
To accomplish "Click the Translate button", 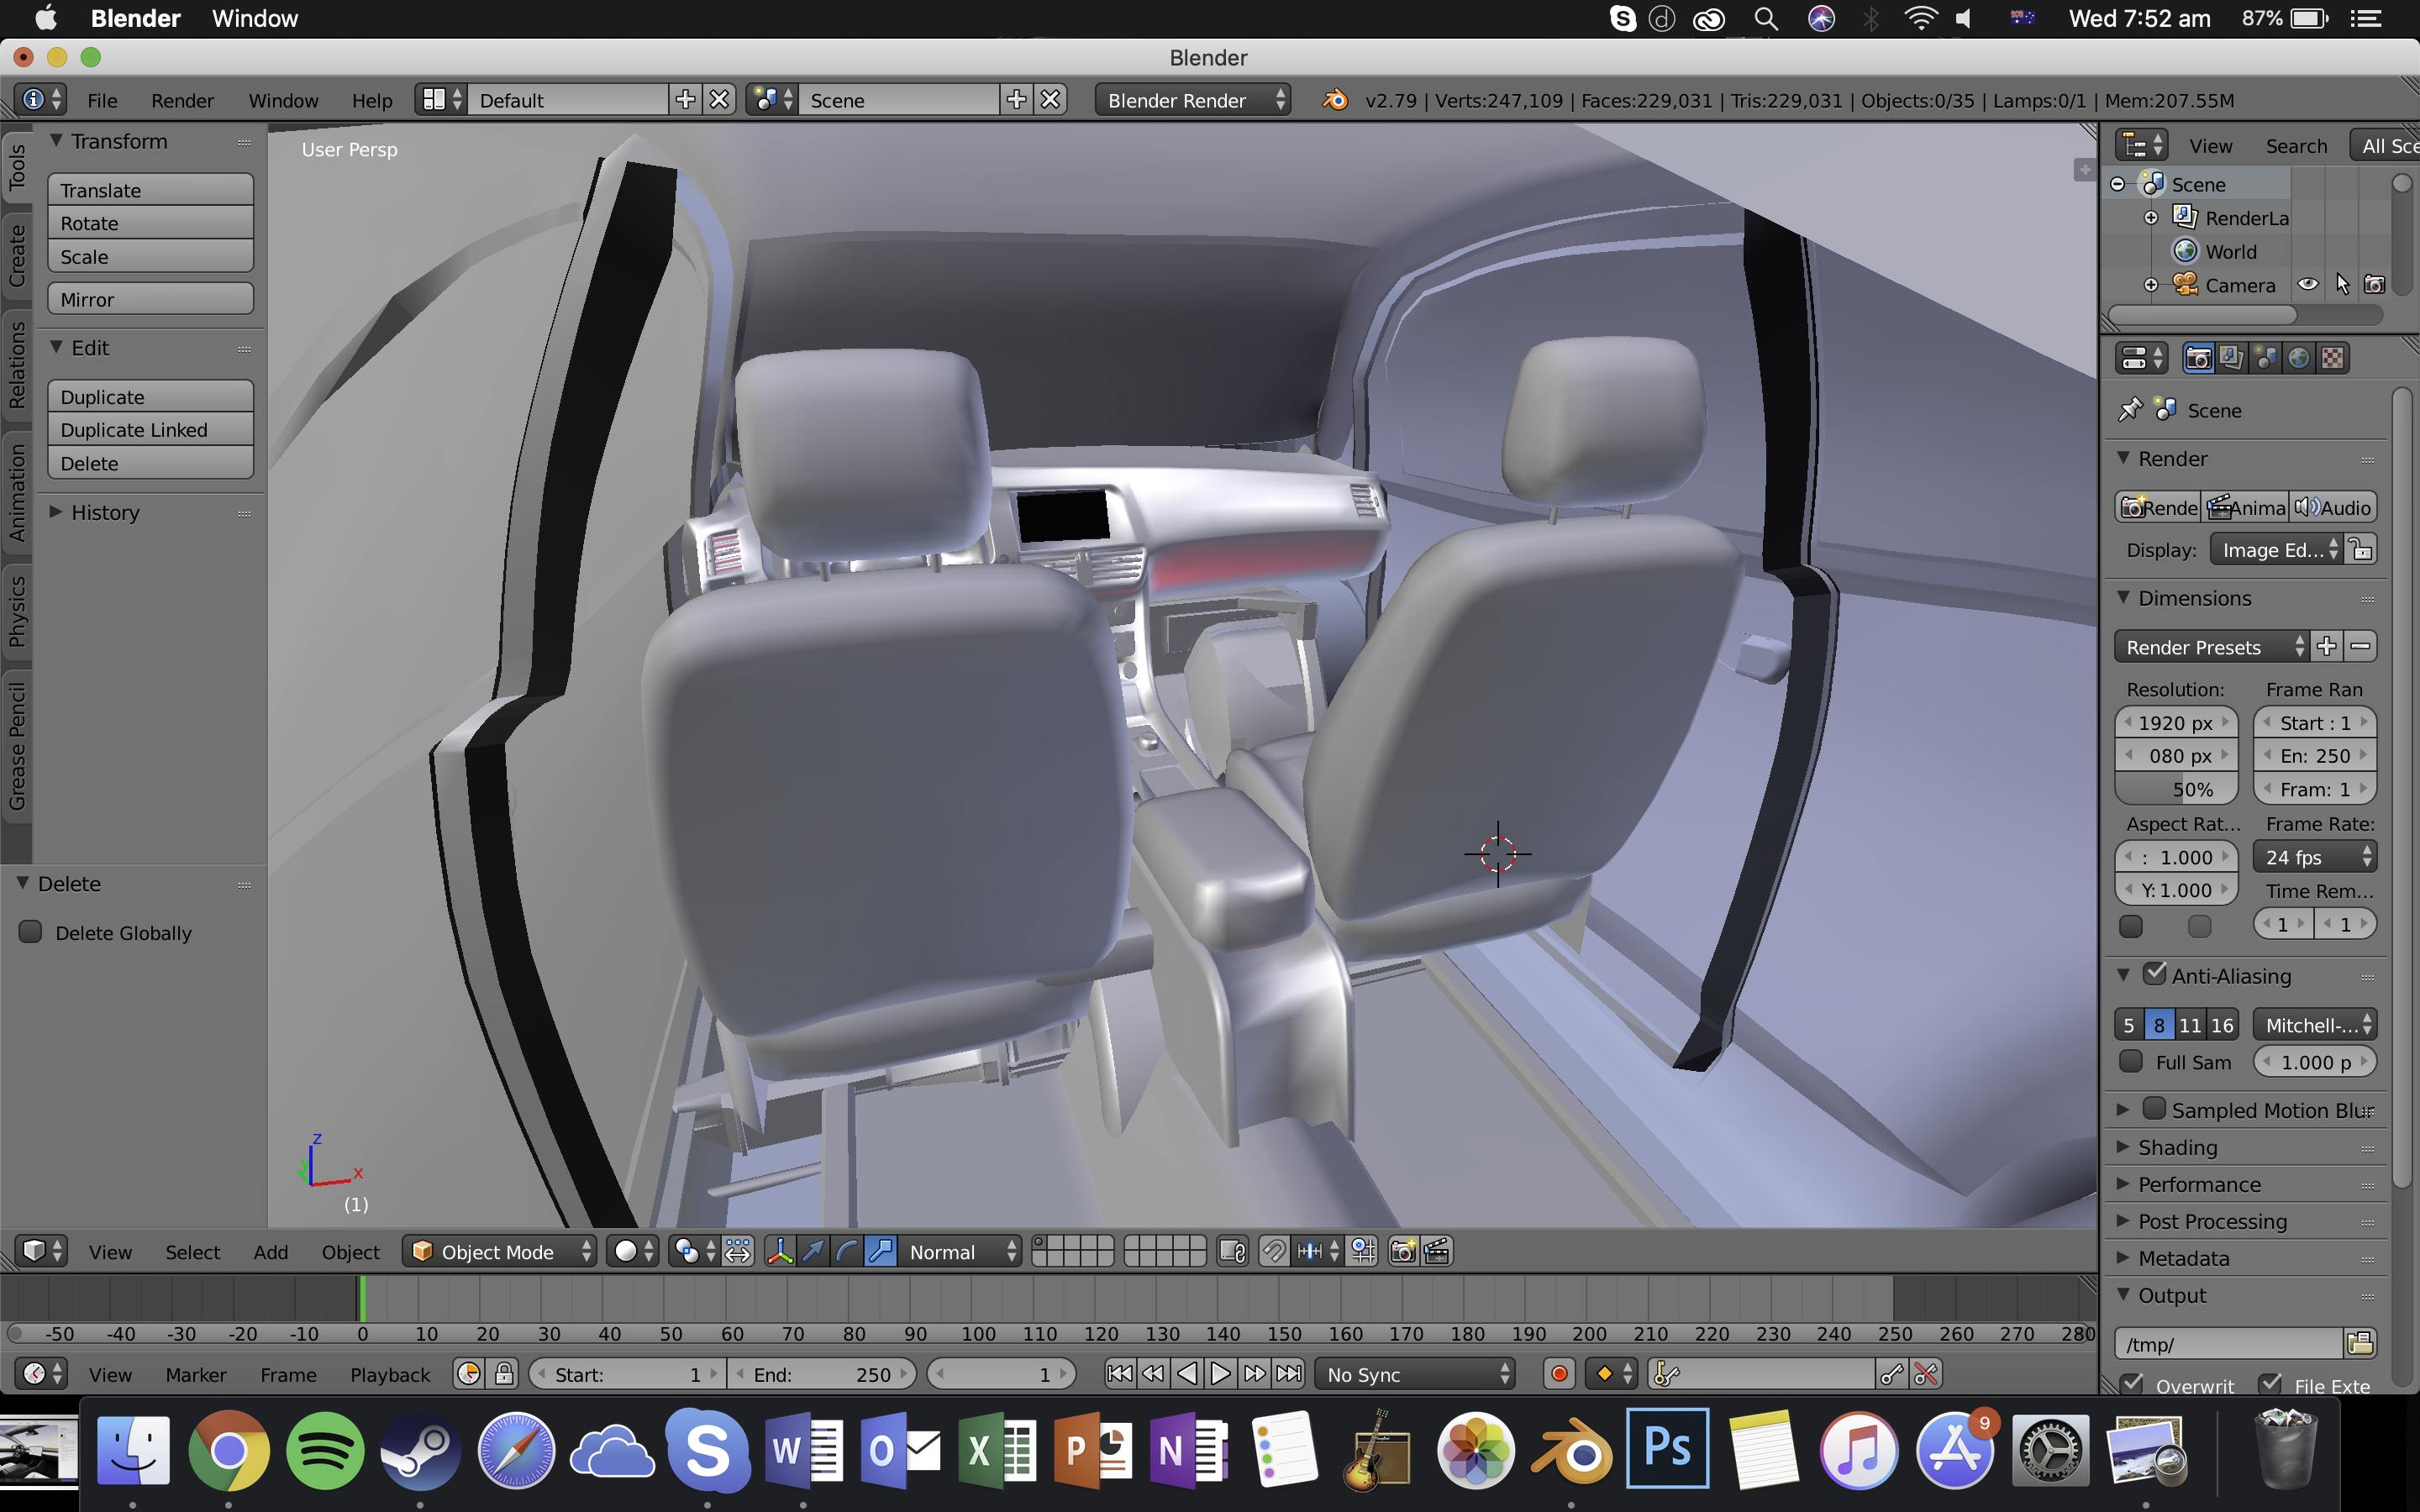I will click(150, 190).
